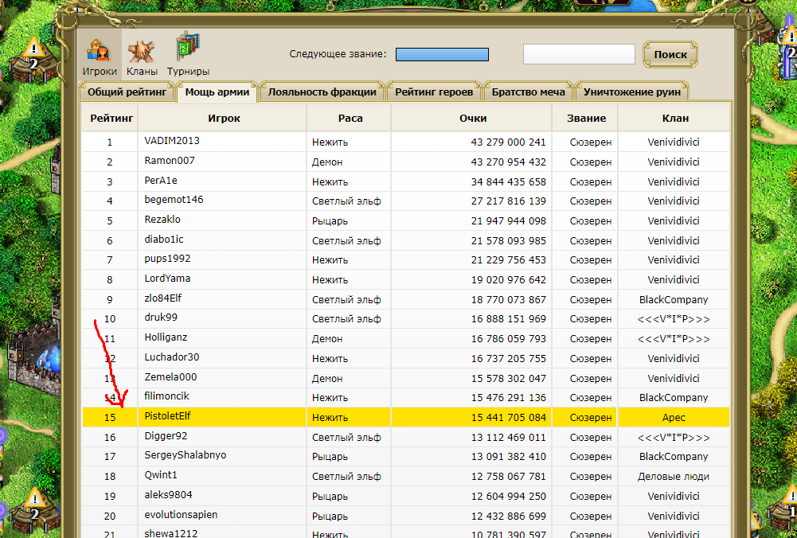The height and width of the screenshot is (538, 797).
Task: Click Светлый эльф race in begemot146 row
Action: 346,201
